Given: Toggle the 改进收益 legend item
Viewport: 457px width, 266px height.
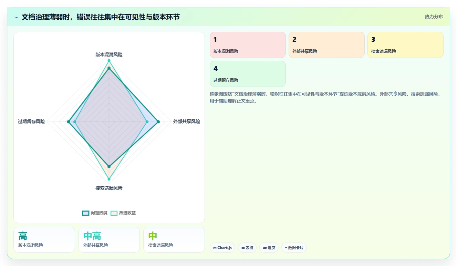Looking at the screenshot, I should pos(123,213).
